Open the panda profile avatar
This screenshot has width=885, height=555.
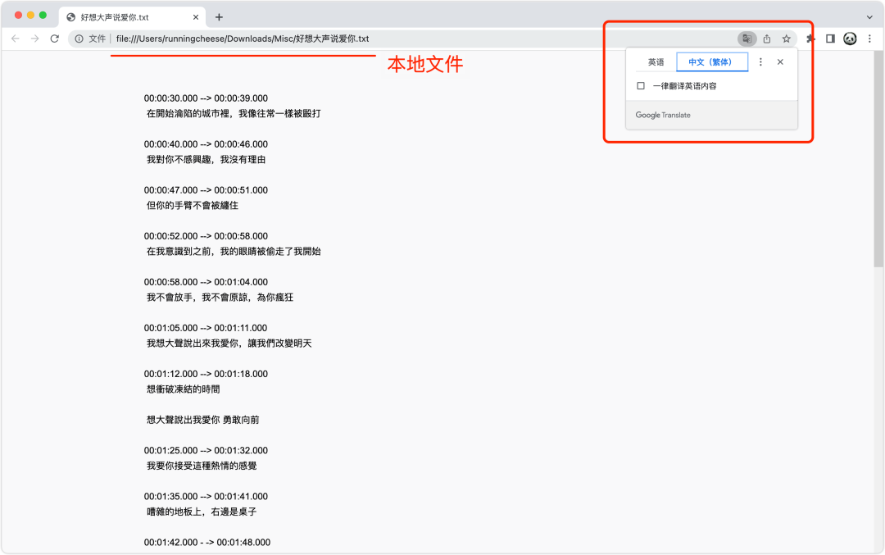850,39
